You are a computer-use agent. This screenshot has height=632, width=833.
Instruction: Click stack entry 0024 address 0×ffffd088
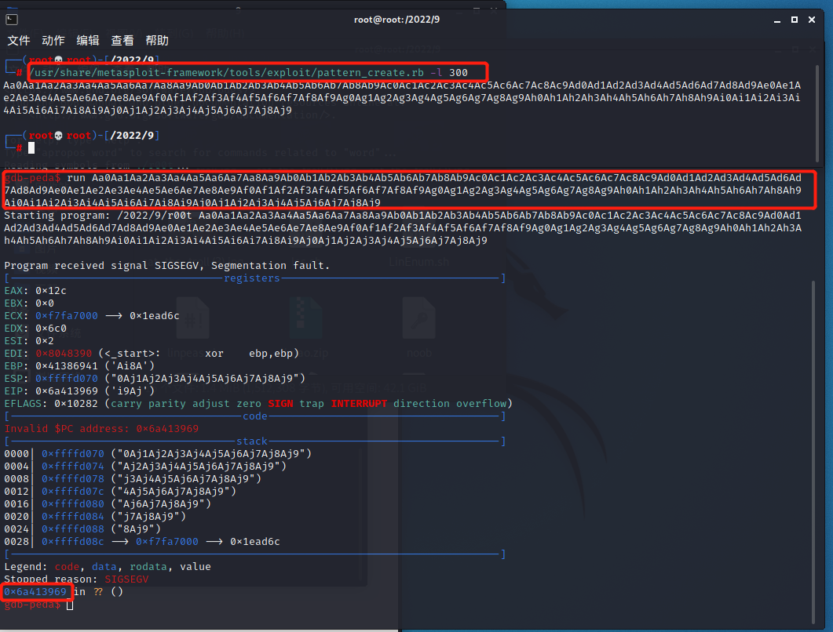(x=73, y=529)
